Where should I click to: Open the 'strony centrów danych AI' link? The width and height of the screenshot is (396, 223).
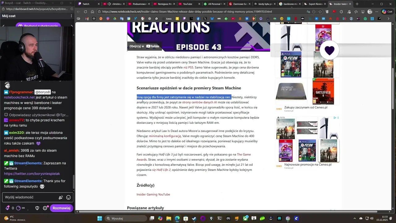click(200, 102)
